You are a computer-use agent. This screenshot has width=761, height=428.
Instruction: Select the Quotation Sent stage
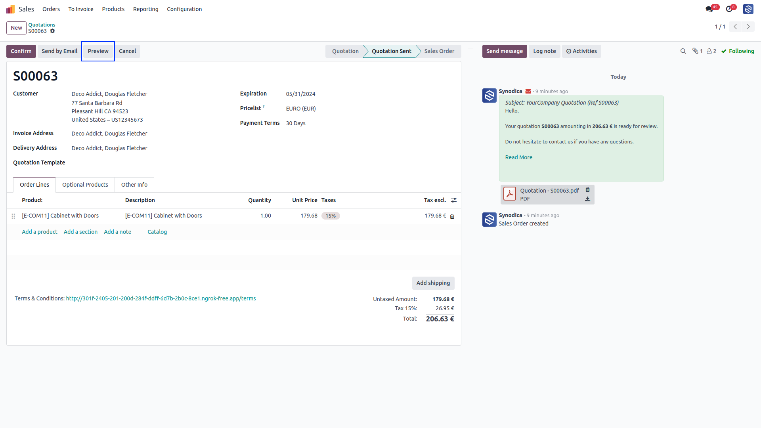tap(392, 51)
